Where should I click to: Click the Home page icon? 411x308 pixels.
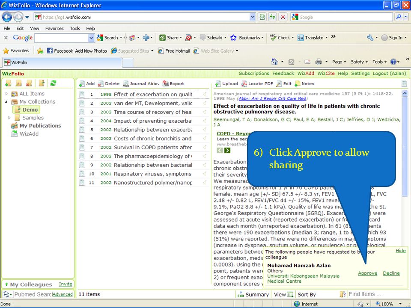(274, 62)
